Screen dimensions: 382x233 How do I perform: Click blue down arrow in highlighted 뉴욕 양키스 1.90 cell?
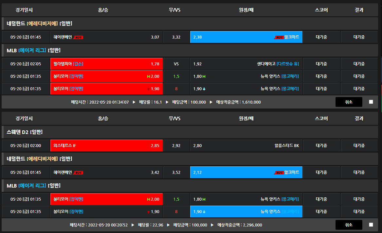point(204,212)
